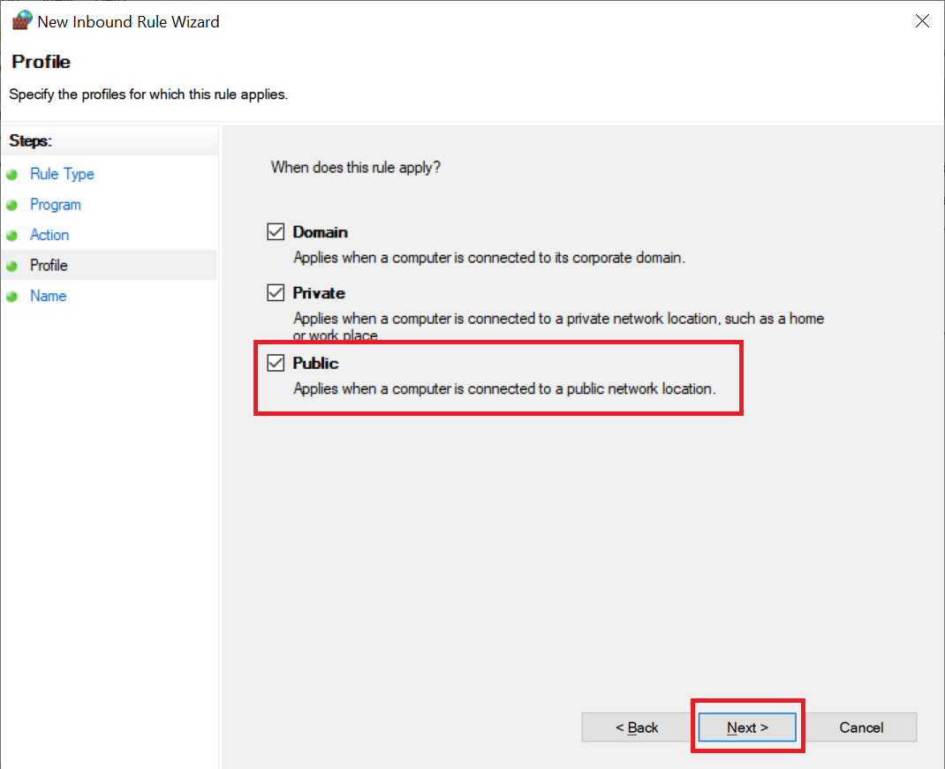This screenshot has width=945, height=769.
Task: Go back with the Back button
Action: tap(637, 728)
